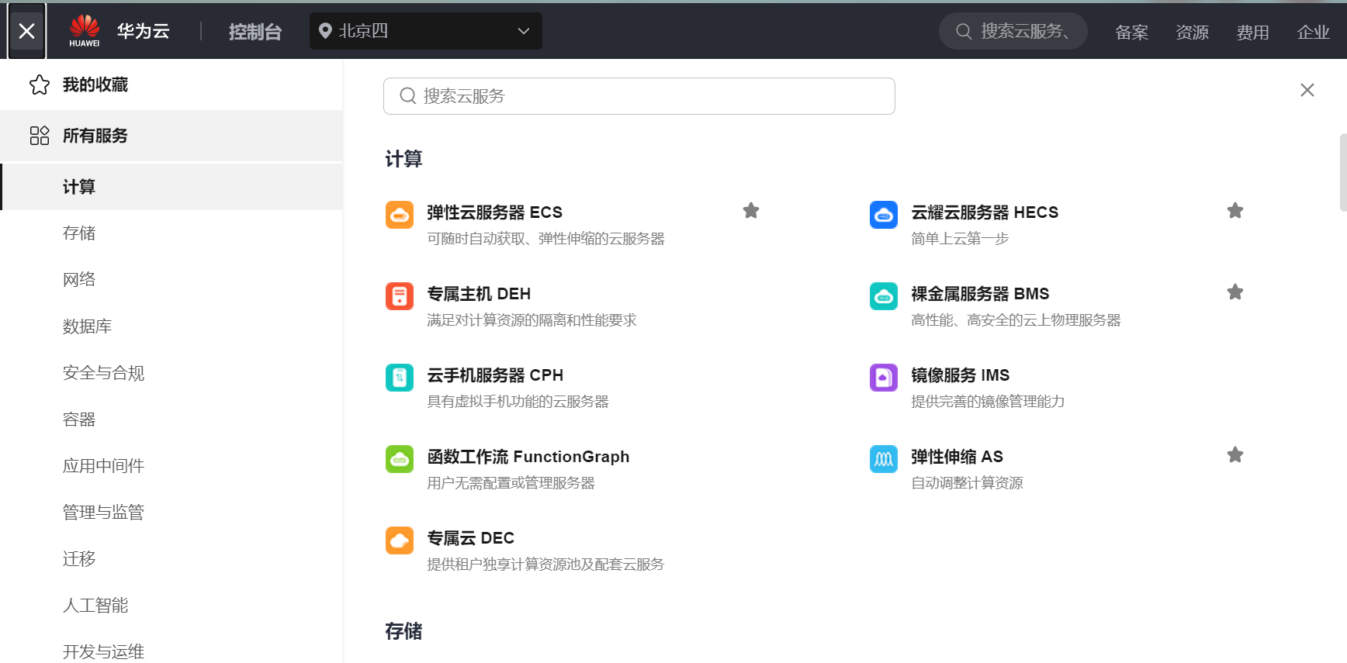Click the location pin icon beside 北京四

point(326,31)
